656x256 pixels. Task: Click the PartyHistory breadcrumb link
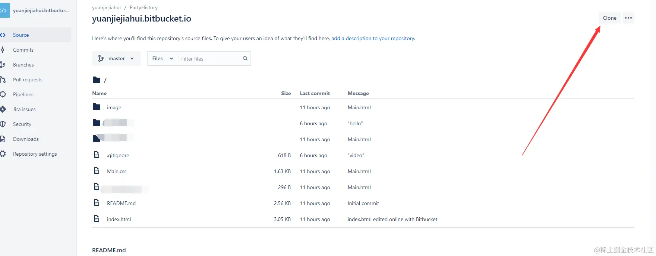tap(143, 7)
